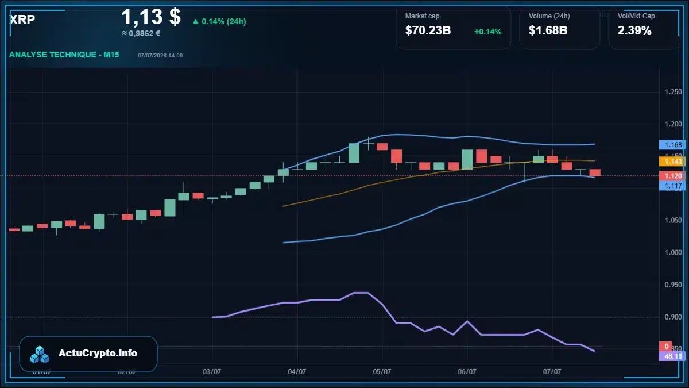Click the +0.14% market cap change
Image resolution: width=689 pixels, height=388 pixels.
point(487,32)
